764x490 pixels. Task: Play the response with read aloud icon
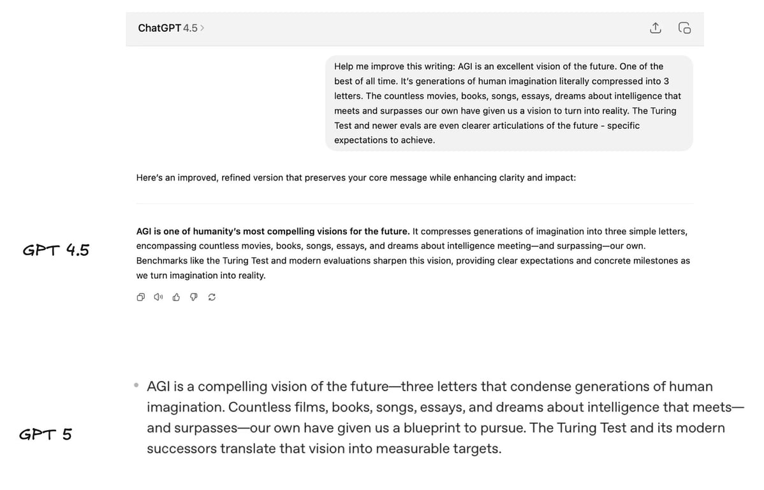tap(158, 297)
